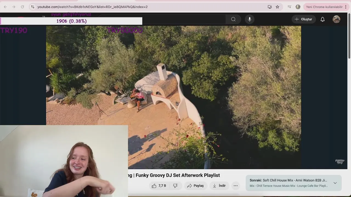The width and height of the screenshot is (351, 197).
Task: Open more actions three-dot menu
Action: pyautogui.click(x=236, y=186)
